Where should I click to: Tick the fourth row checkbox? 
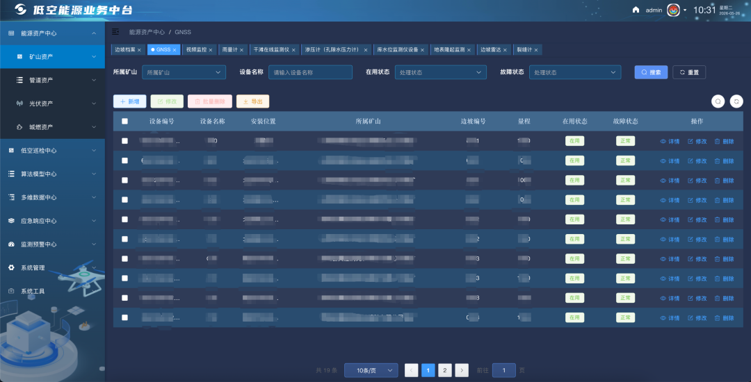124,200
